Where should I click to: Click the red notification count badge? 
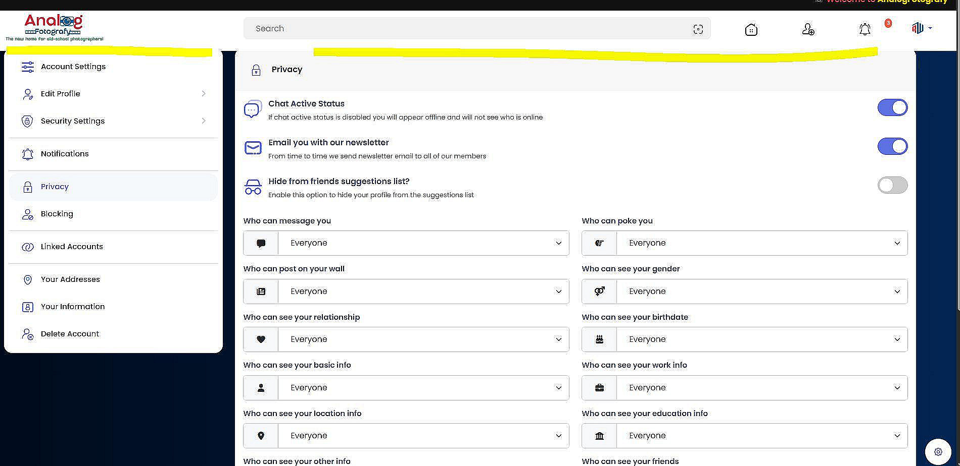coord(888,23)
